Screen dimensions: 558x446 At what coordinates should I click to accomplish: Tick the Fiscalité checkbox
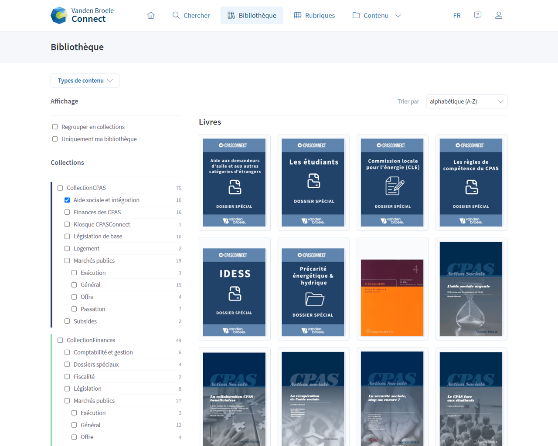67,376
